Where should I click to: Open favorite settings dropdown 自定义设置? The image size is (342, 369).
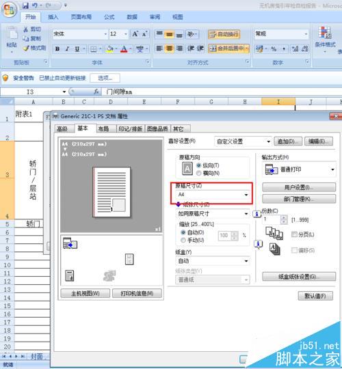tap(243, 141)
